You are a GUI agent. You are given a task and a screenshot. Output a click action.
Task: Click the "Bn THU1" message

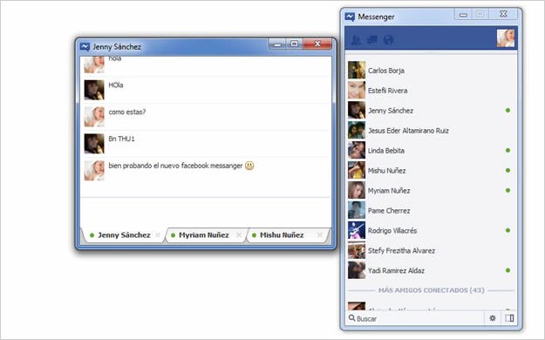pos(121,139)
